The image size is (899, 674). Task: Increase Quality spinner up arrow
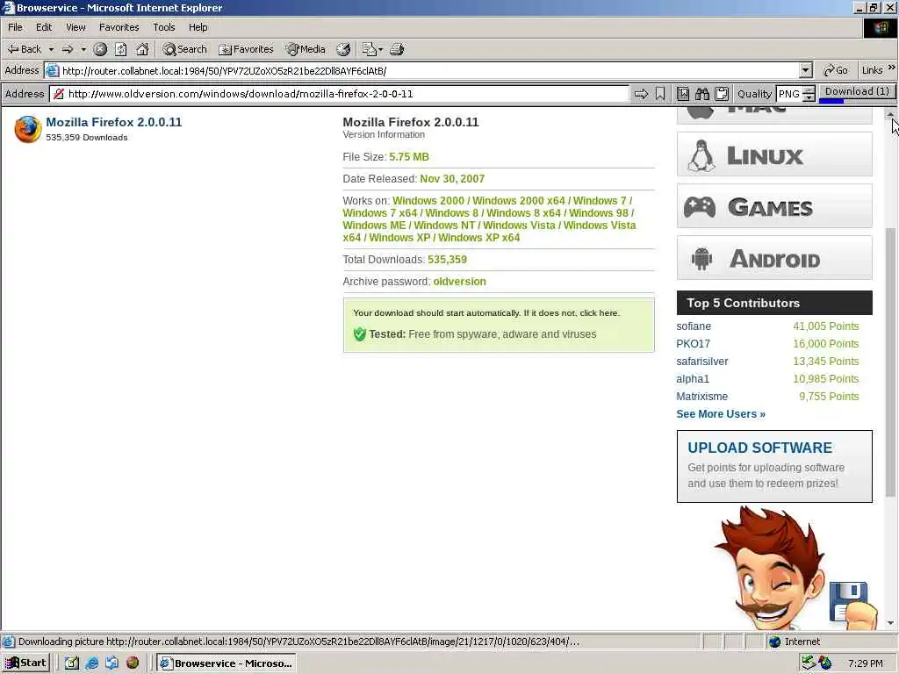pos(809,90)
